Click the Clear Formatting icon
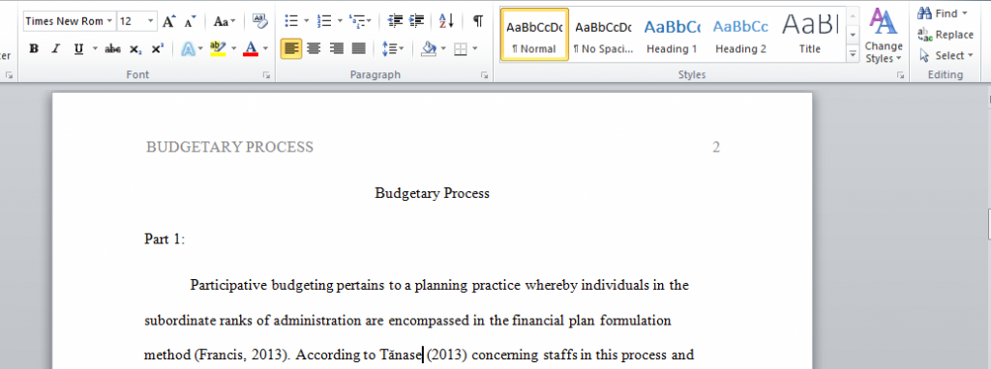This screenshot has width=991, height=369. (x=259, y=21)
